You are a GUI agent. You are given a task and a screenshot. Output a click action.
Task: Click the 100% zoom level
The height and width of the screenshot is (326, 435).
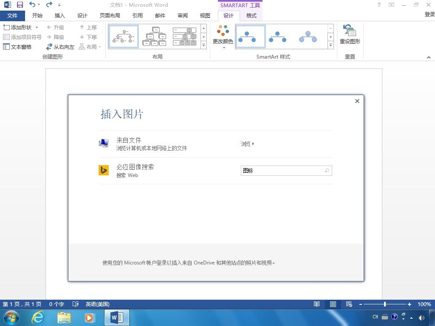tap(424, 304)
